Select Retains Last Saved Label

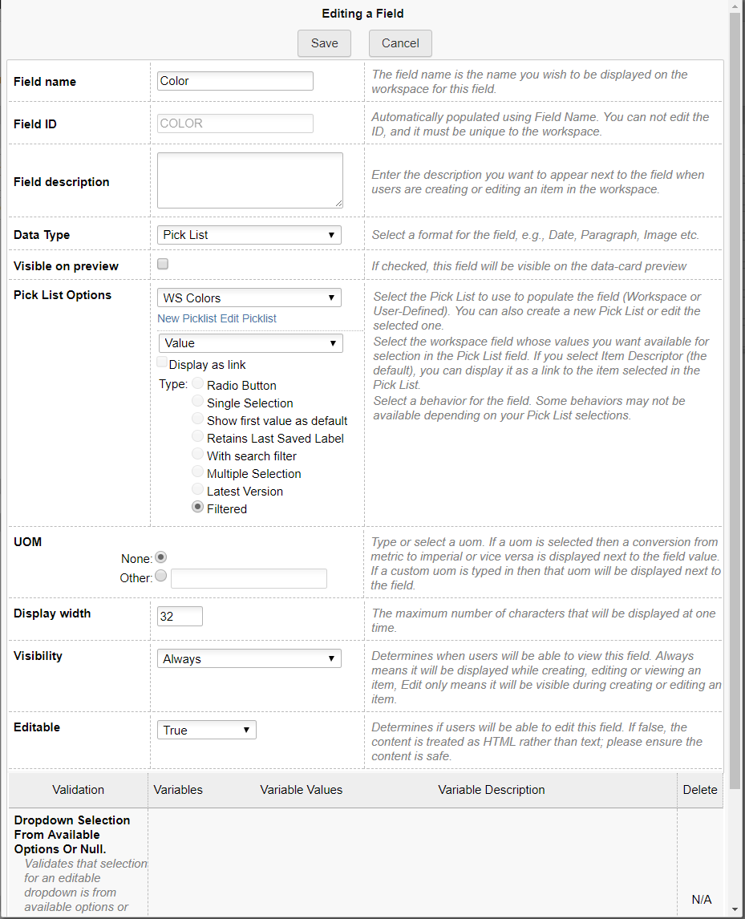tap(197, 436)
